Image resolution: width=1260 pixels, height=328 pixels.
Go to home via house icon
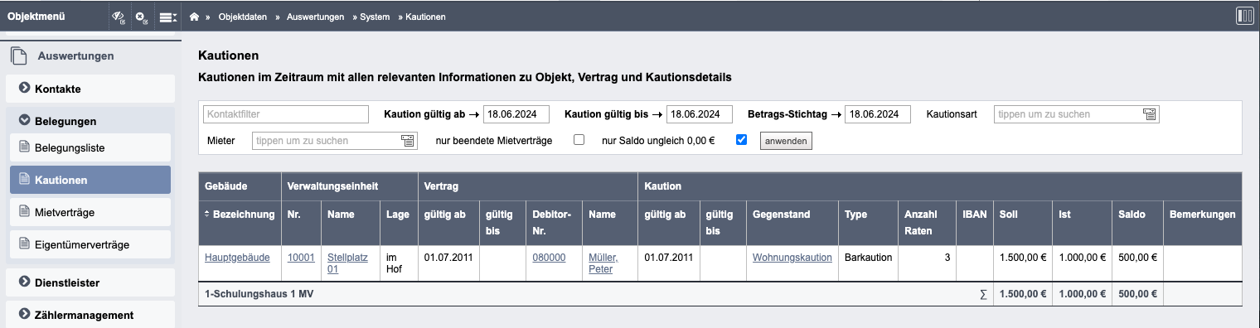coord(194,17)
